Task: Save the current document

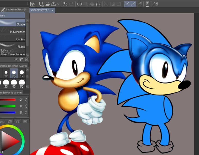Action: pos(54,4)
